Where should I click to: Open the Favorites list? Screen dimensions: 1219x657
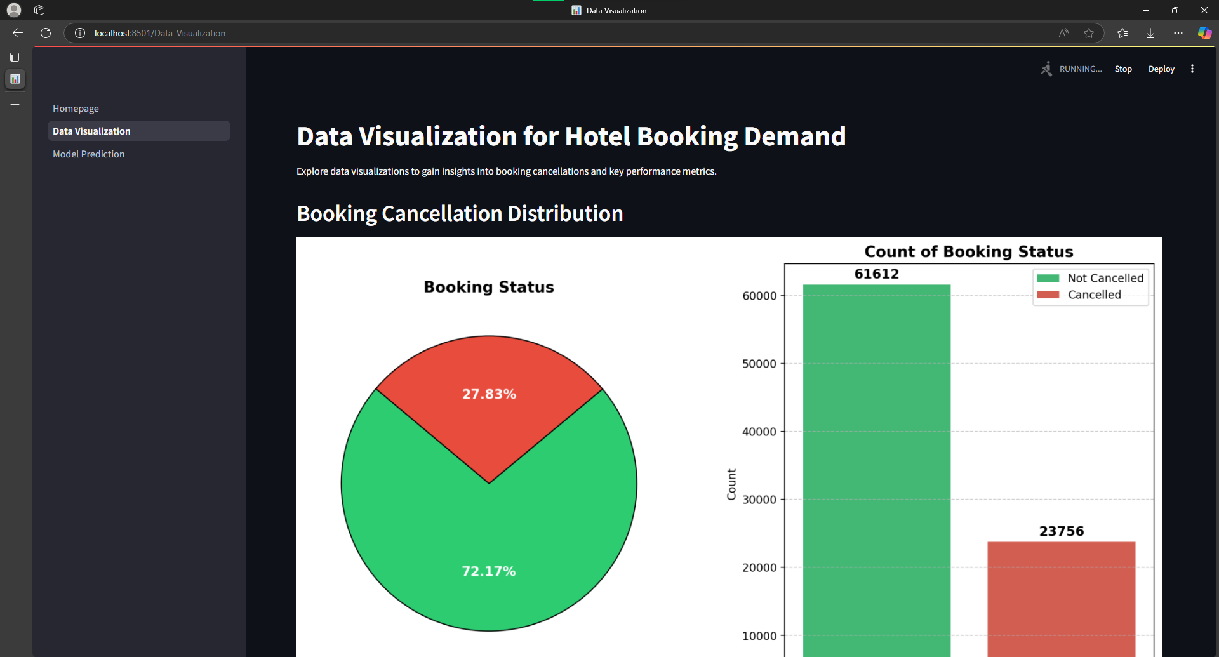[x=1122, y=33]
